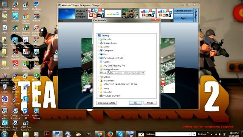Open Google Chrome from the taskbar
This screenshot has width=243, height=137.
[x=99, y=134]
